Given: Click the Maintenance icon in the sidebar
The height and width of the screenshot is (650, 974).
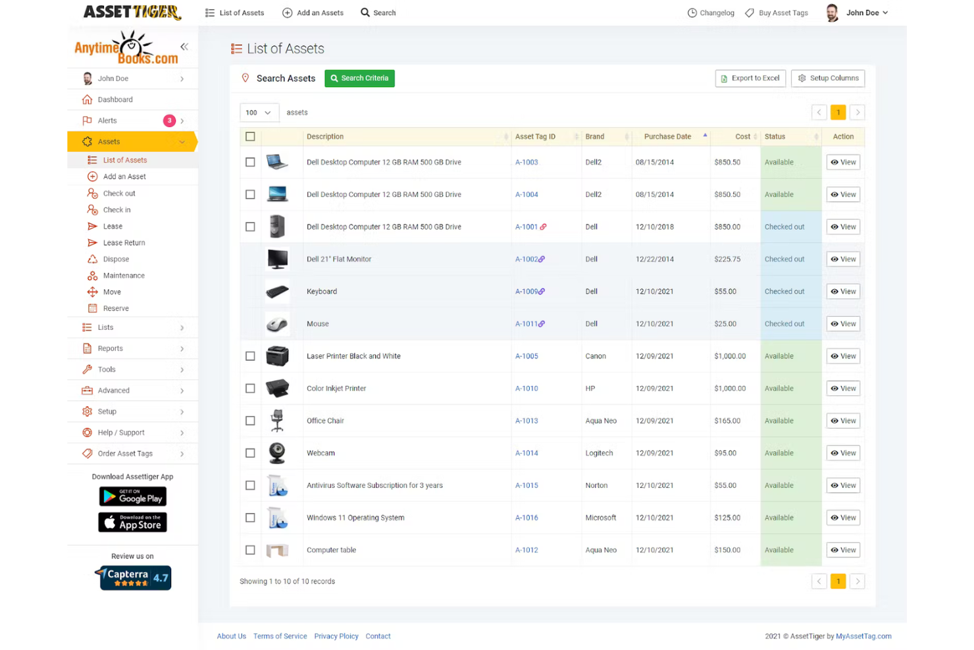Looking at the screenshot, I should [92, 275].
